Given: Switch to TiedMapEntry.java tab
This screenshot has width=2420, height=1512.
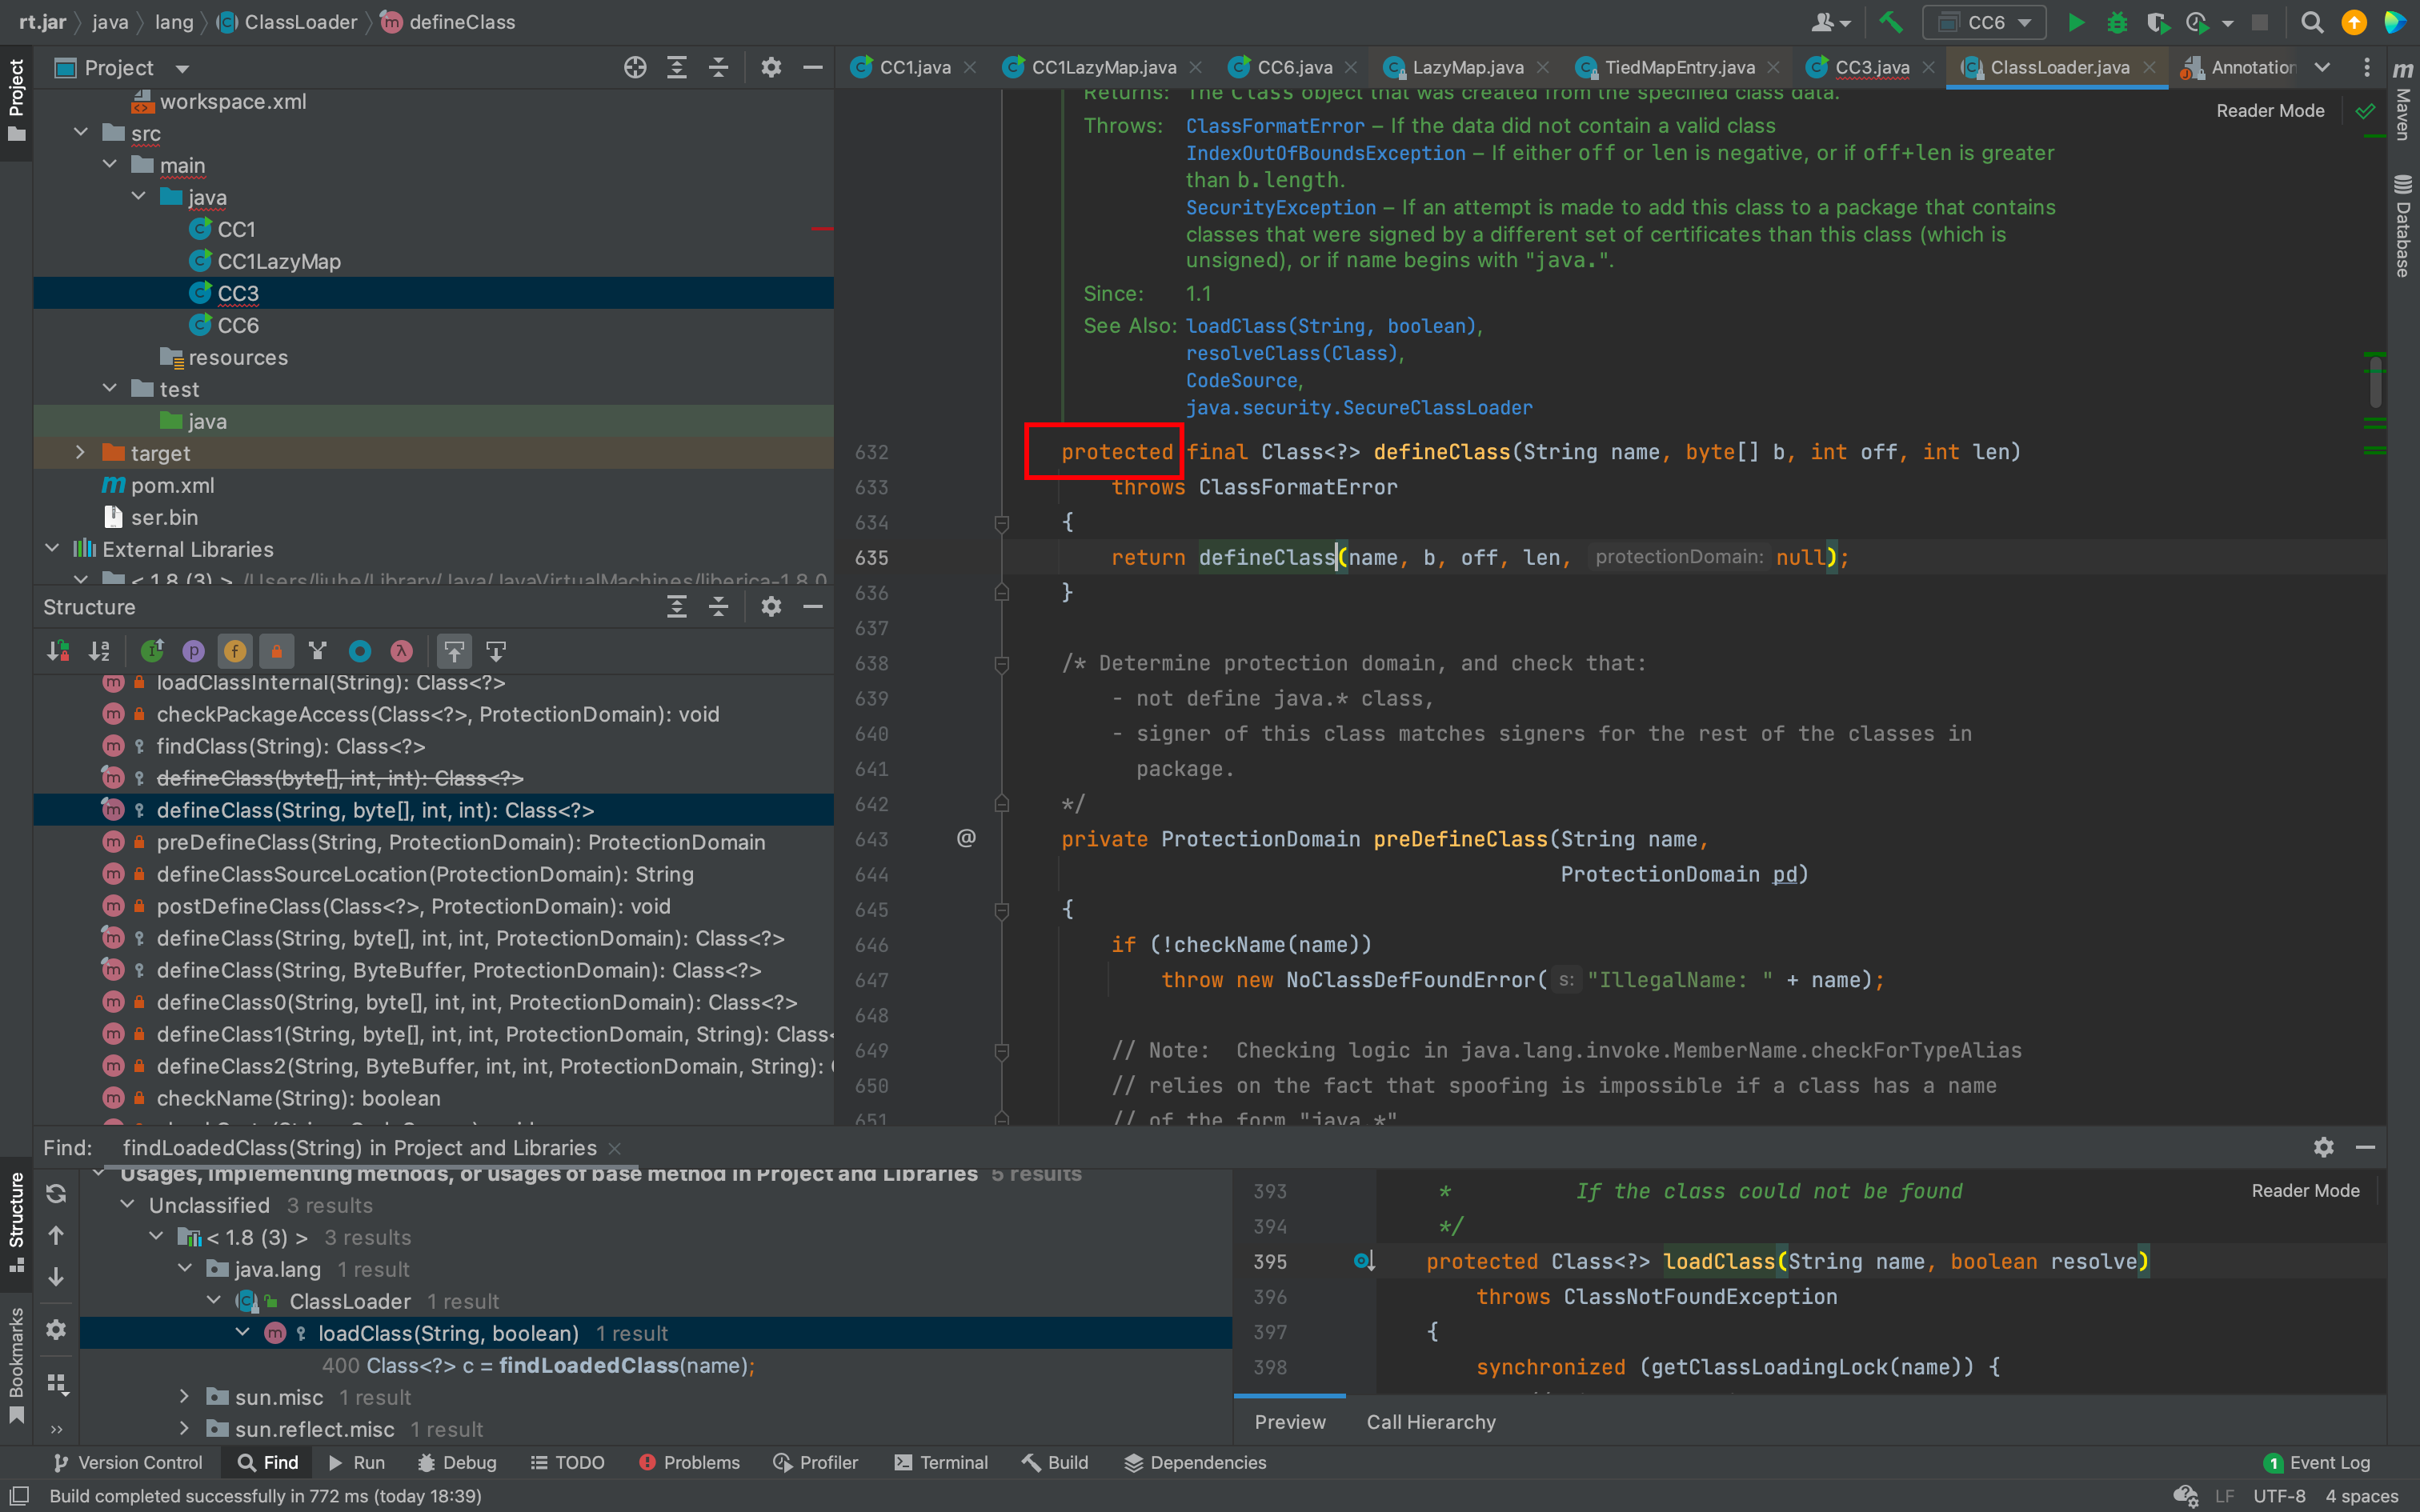Looking at the screenshot, I should [1679, 68].
